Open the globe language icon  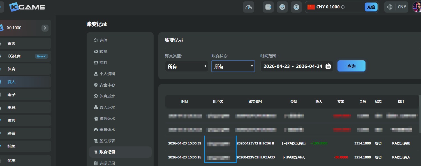point(390,7)
